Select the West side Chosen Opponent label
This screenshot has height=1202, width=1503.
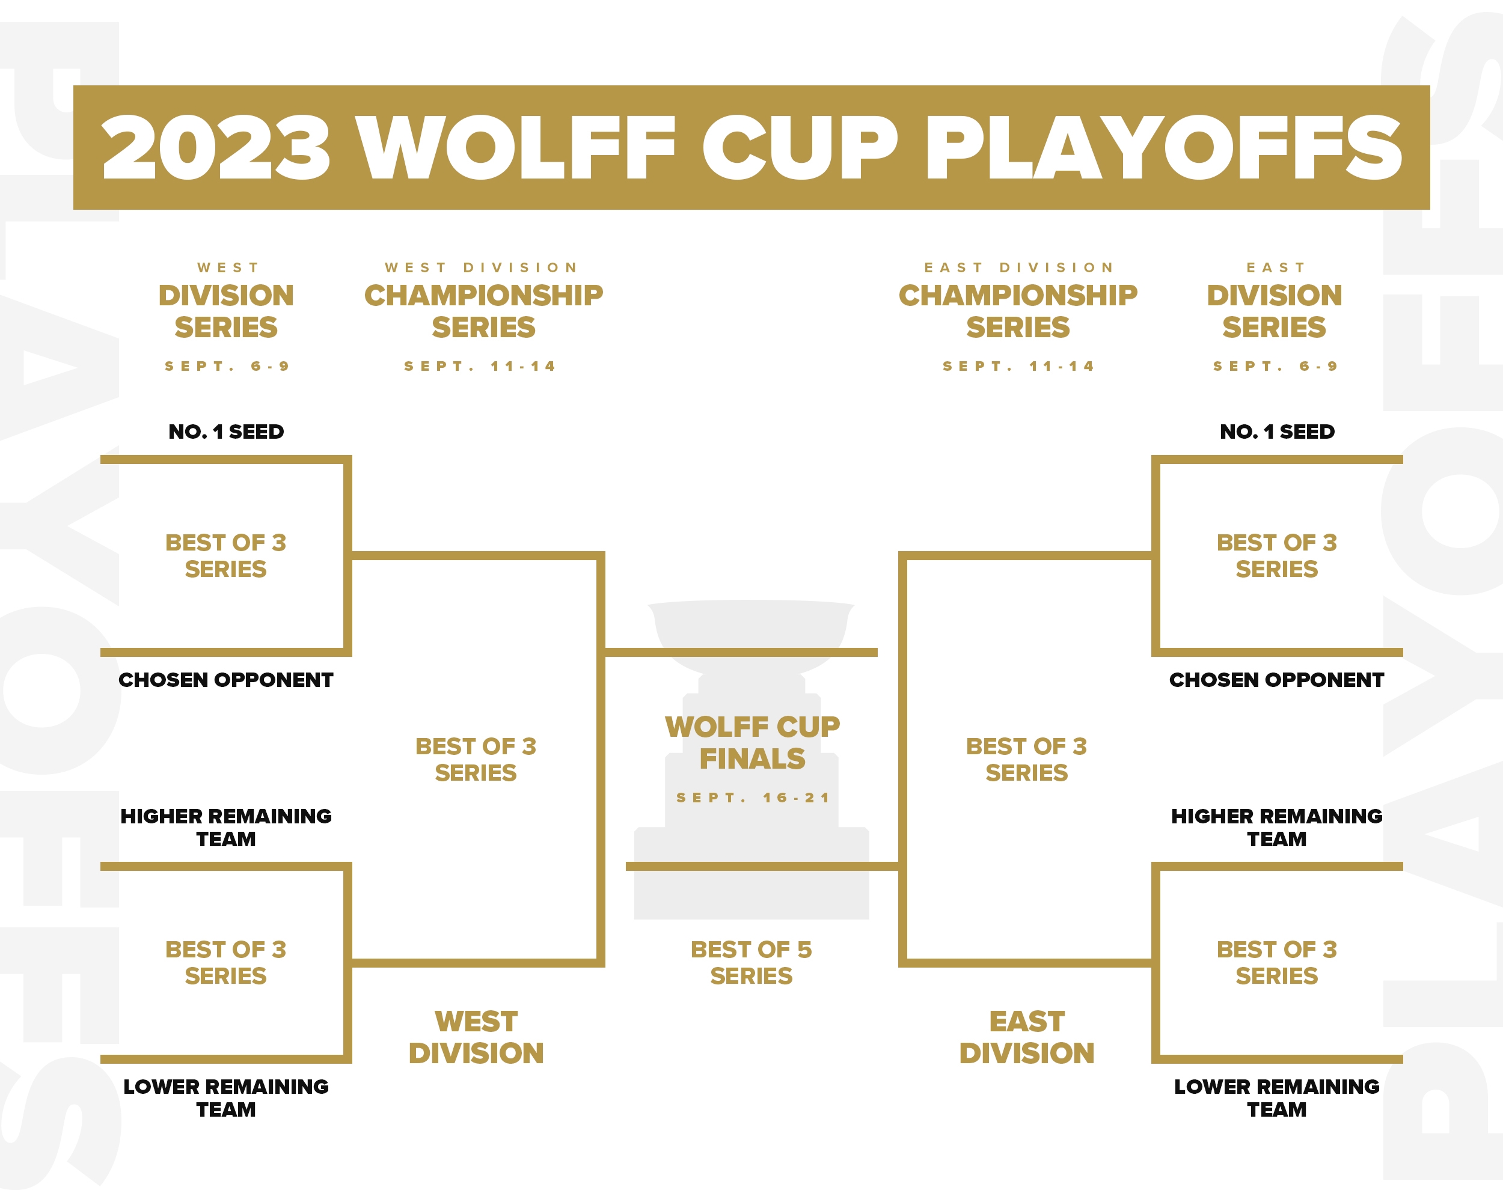(x=226, y=680)
